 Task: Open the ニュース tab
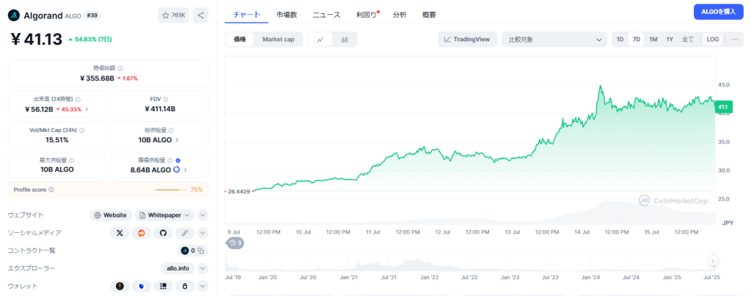click(326, 15)
